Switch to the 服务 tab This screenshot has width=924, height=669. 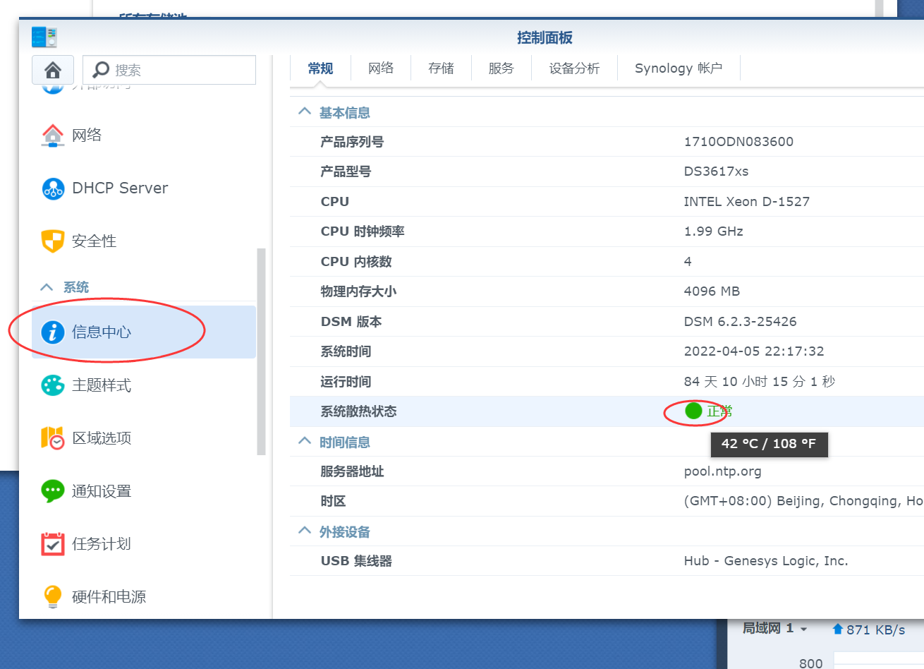(501, 68)
